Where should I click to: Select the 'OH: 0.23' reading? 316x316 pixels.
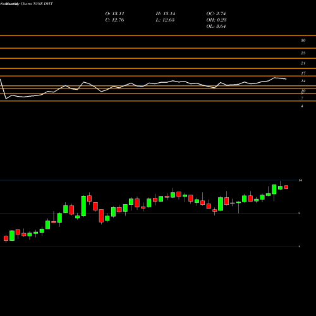(x=216, y=20)
